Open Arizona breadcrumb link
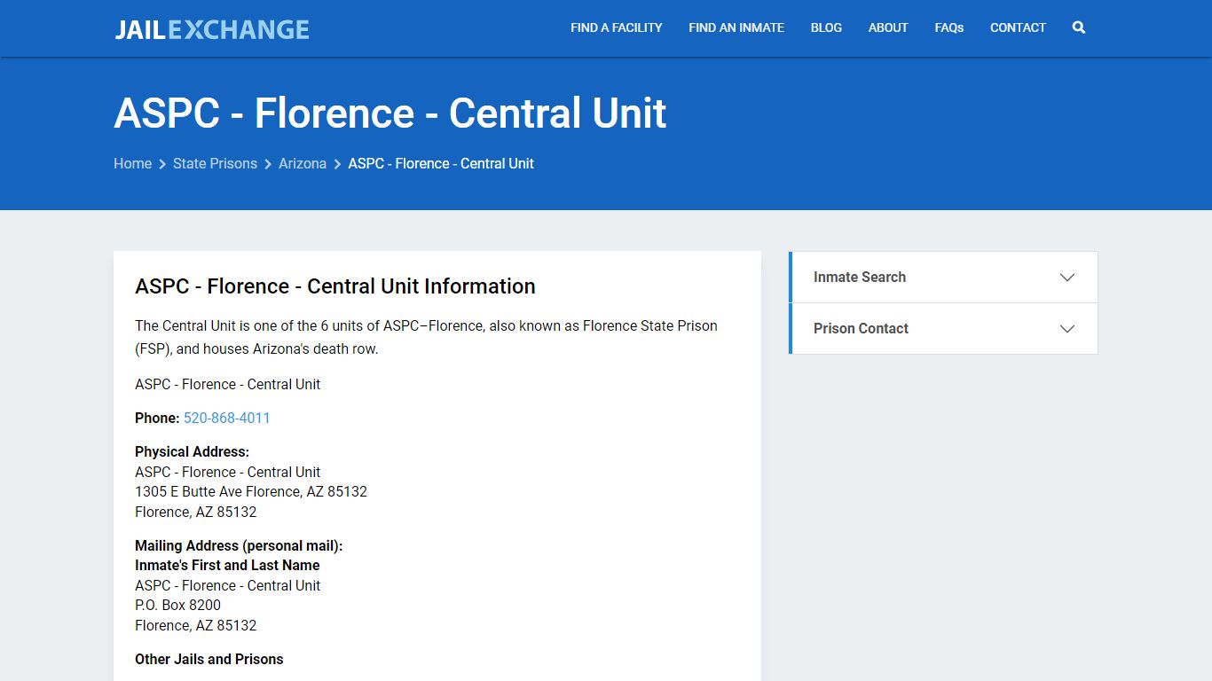Viewport: 1212px width, 681px height. (303, 163)
